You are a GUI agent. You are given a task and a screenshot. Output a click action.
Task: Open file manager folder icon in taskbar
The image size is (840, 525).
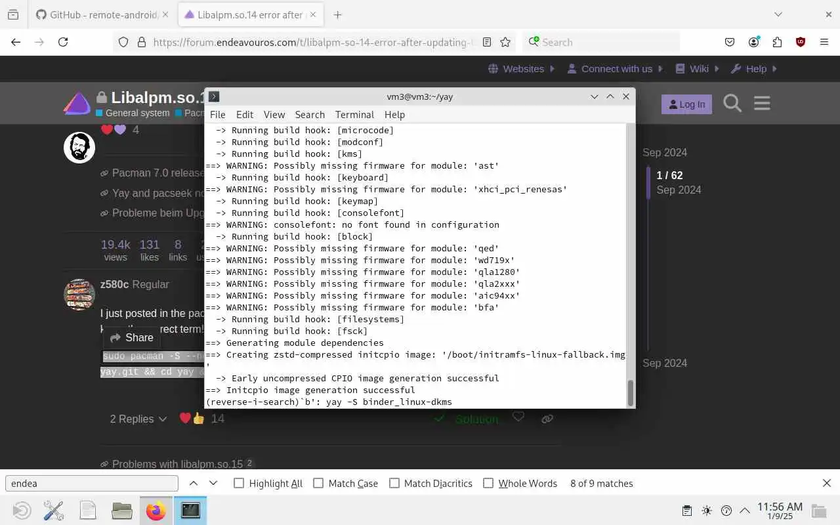[122, 510]
